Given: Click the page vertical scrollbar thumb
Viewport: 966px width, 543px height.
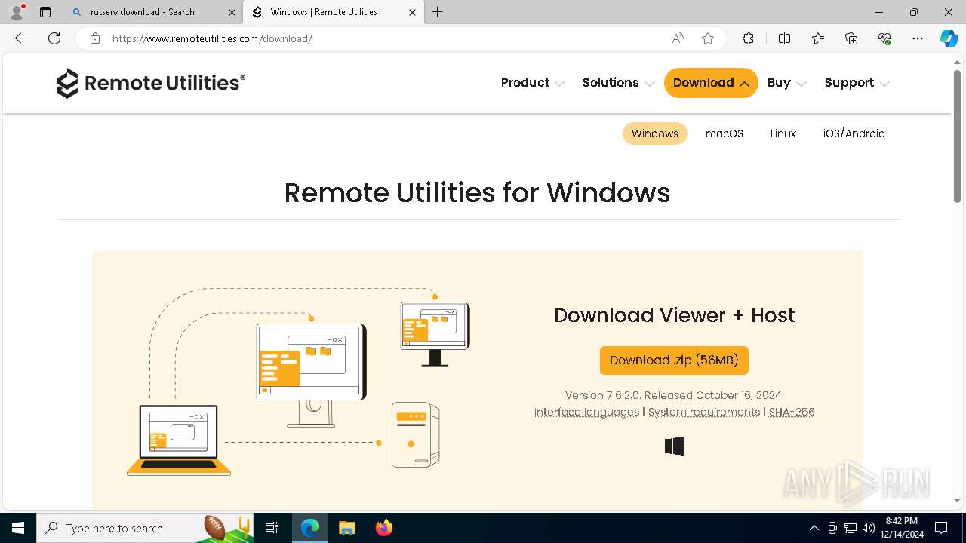Looking at the screenshot, I should click(x=957, y=136).
